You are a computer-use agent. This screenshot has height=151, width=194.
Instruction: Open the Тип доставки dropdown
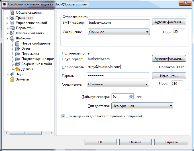click(x=142, y=106)
